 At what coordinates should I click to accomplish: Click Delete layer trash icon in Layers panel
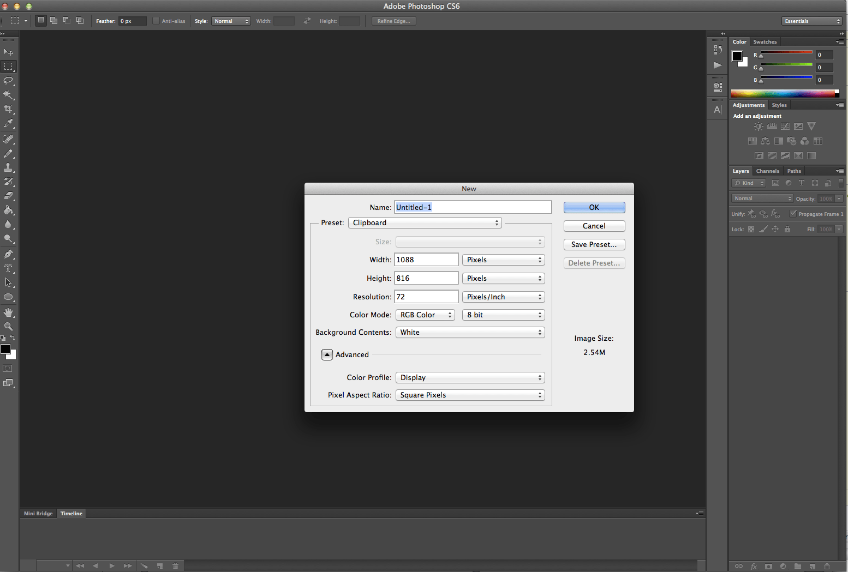(x=827, y=566)
